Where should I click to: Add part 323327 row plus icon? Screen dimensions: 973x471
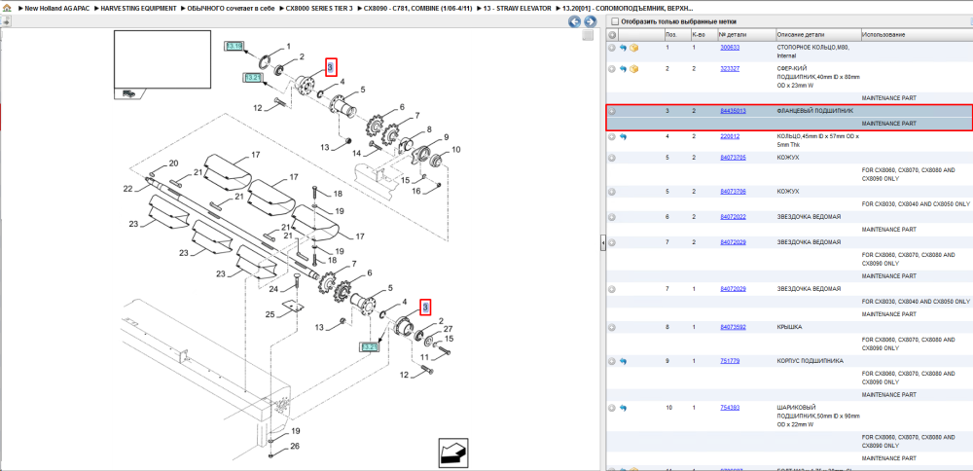(x=612, y=68)
